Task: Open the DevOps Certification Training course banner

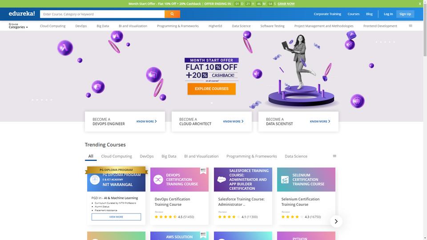Action: pyautogui.click(x=179, y=180)
